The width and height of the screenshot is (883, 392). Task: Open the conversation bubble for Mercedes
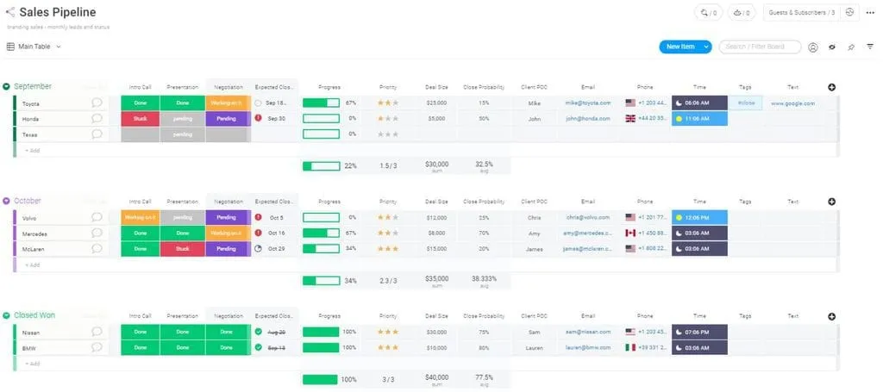coord(97,233)
